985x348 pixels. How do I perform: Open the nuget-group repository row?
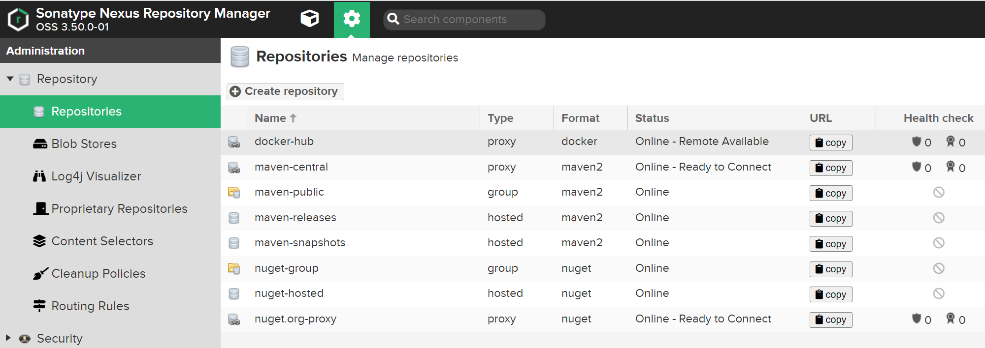coord(603,268)
